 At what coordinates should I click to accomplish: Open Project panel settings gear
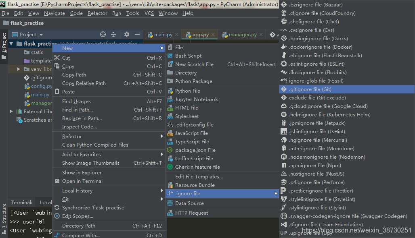127,34
